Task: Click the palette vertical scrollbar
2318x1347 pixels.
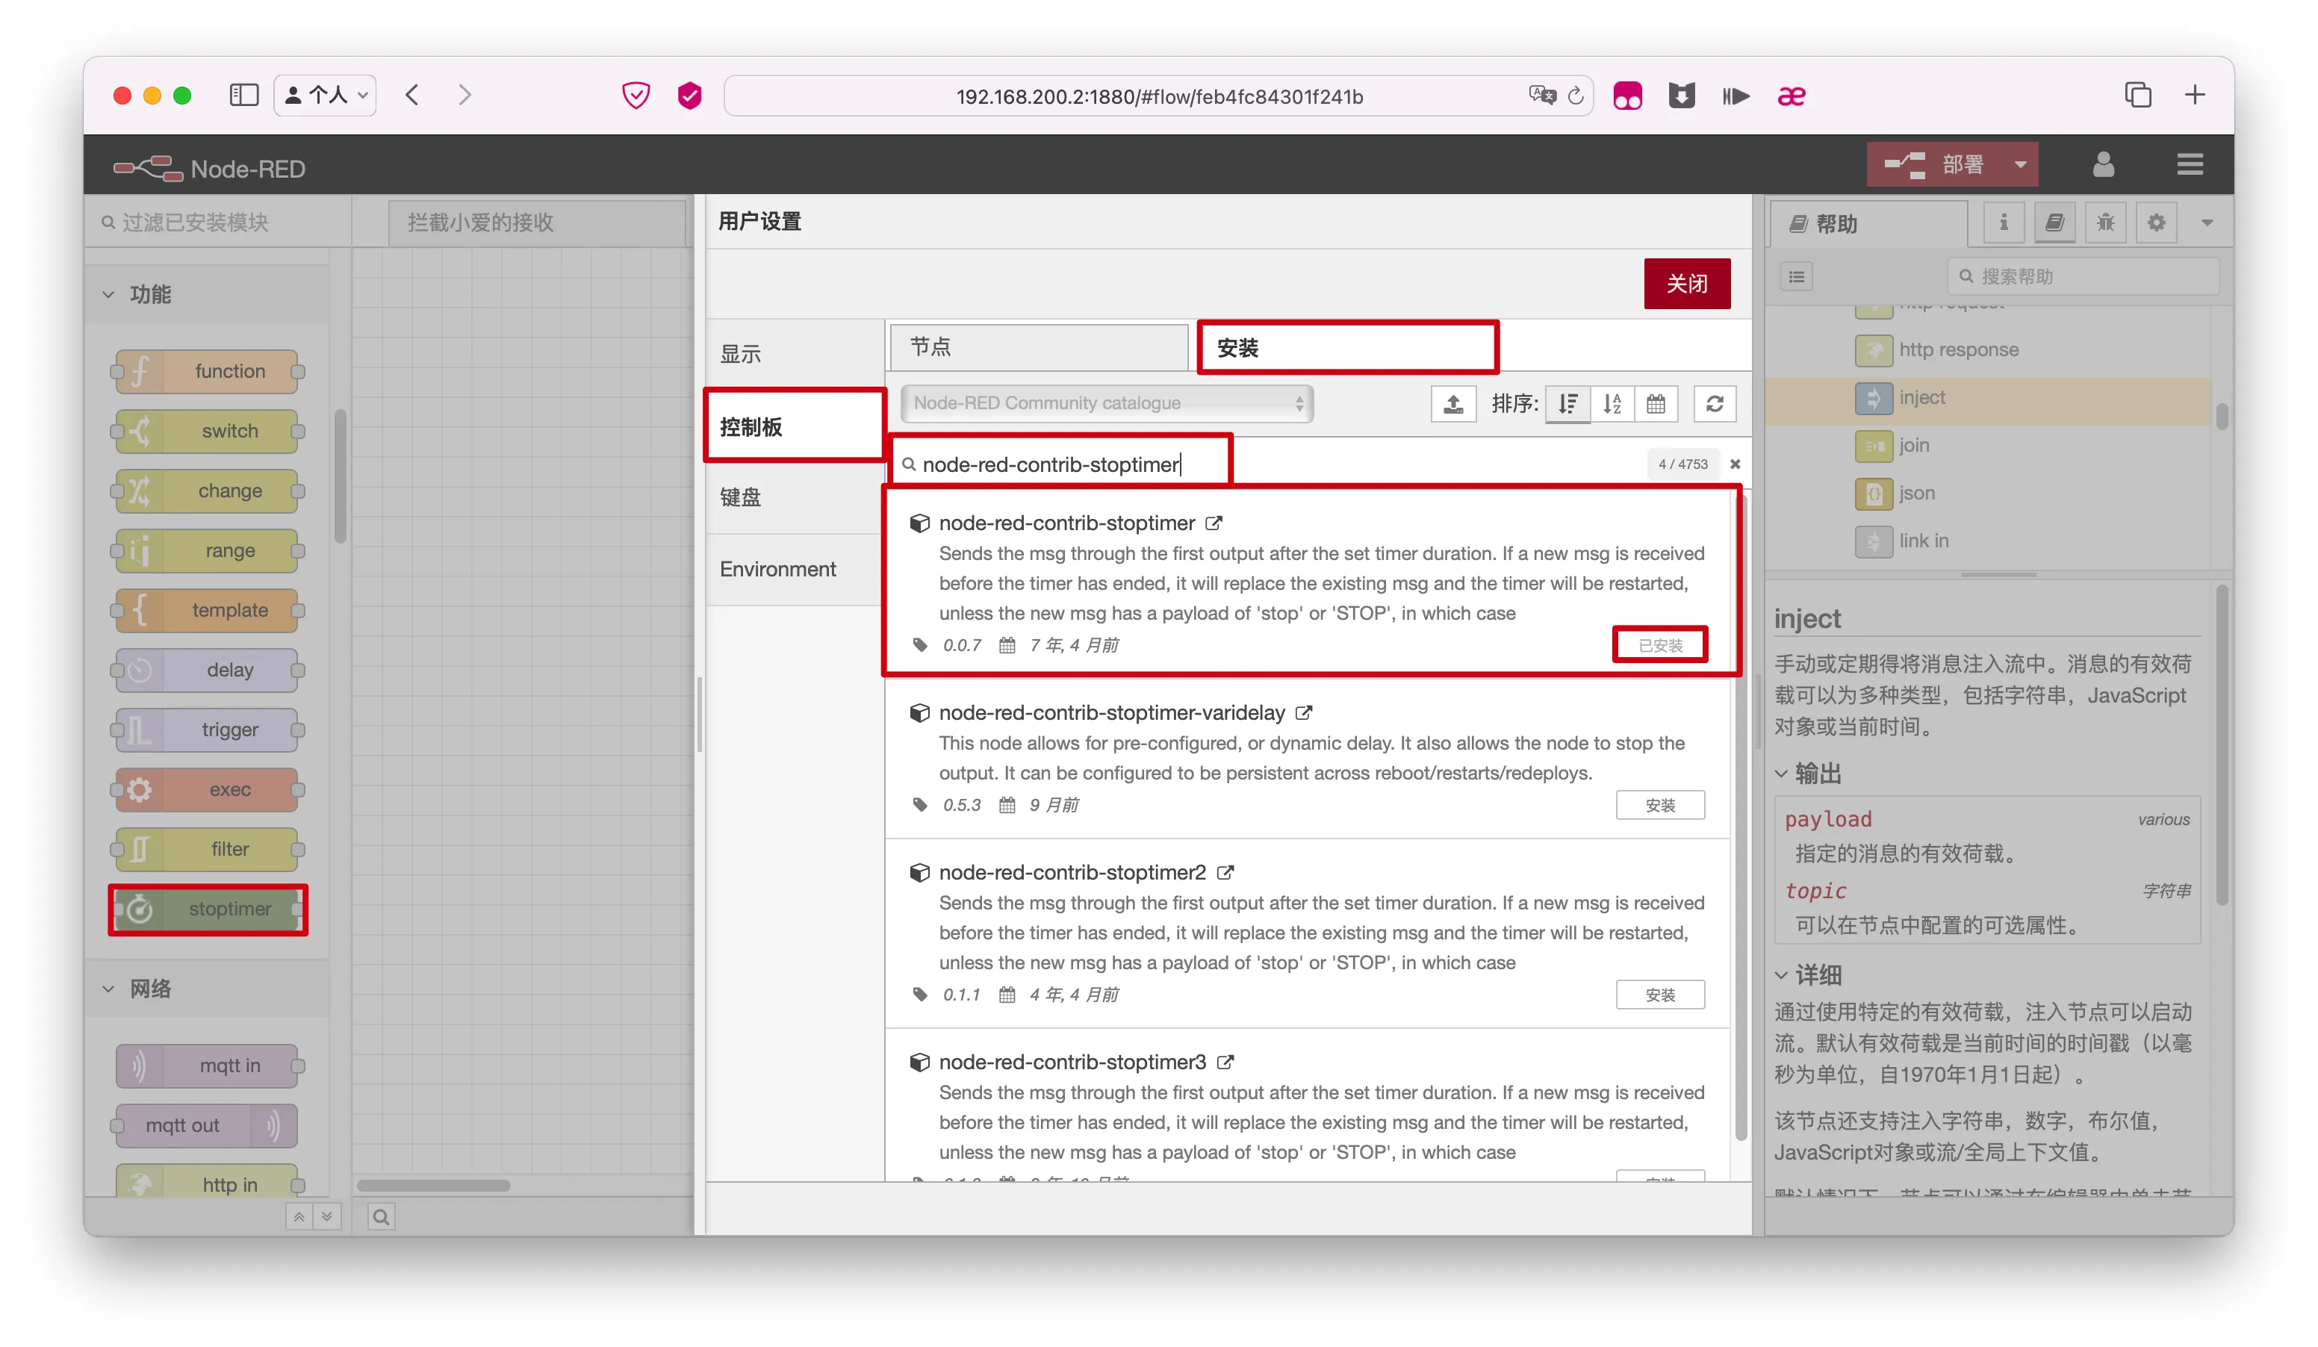Action: (341, 476)
